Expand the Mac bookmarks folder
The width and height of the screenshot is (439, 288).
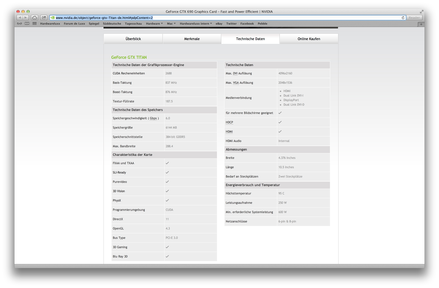[x=171, y=24]
